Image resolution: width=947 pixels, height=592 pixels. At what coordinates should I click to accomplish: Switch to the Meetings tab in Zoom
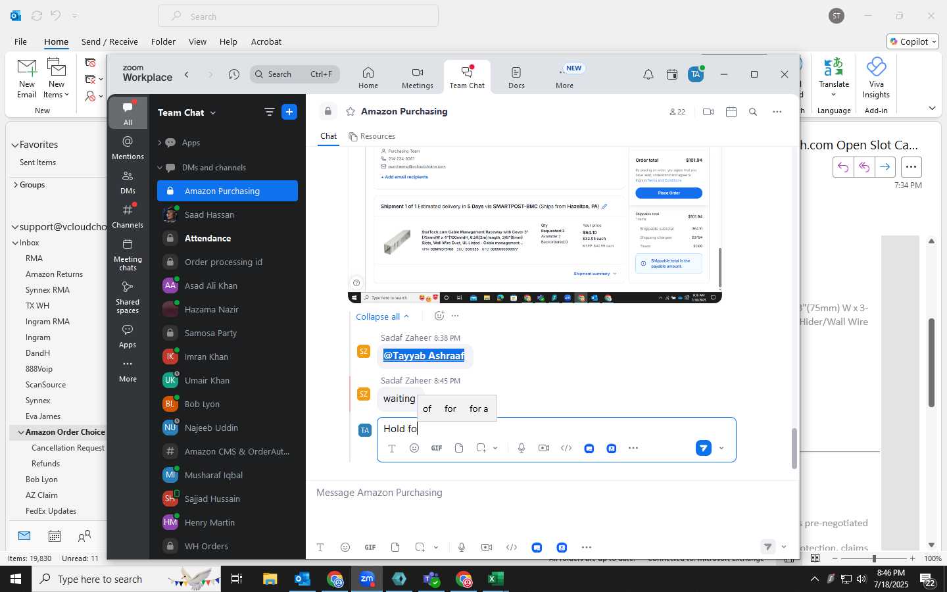tap(418, 78)
